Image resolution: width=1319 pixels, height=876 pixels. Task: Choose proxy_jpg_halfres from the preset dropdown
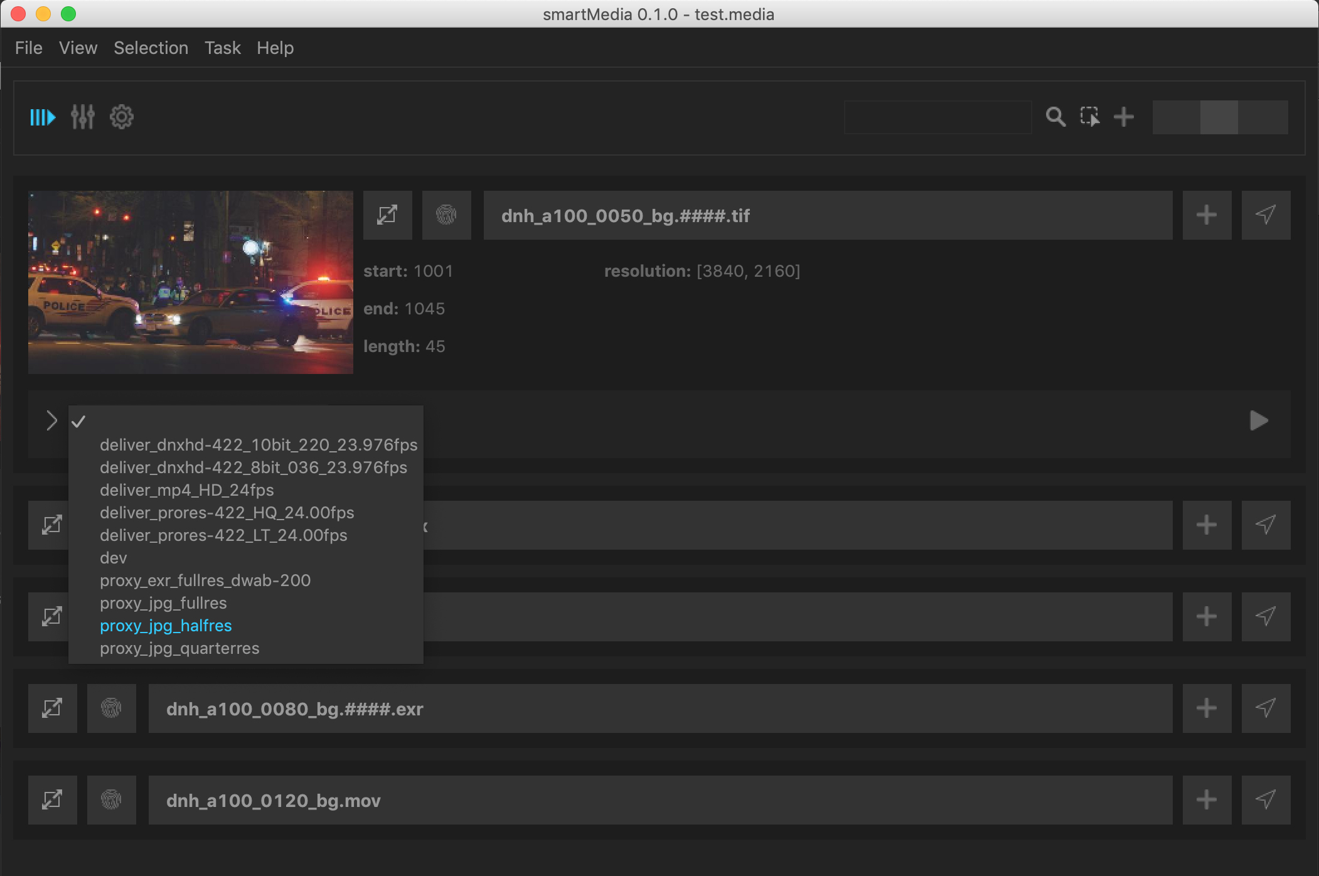tap(166, 626)
